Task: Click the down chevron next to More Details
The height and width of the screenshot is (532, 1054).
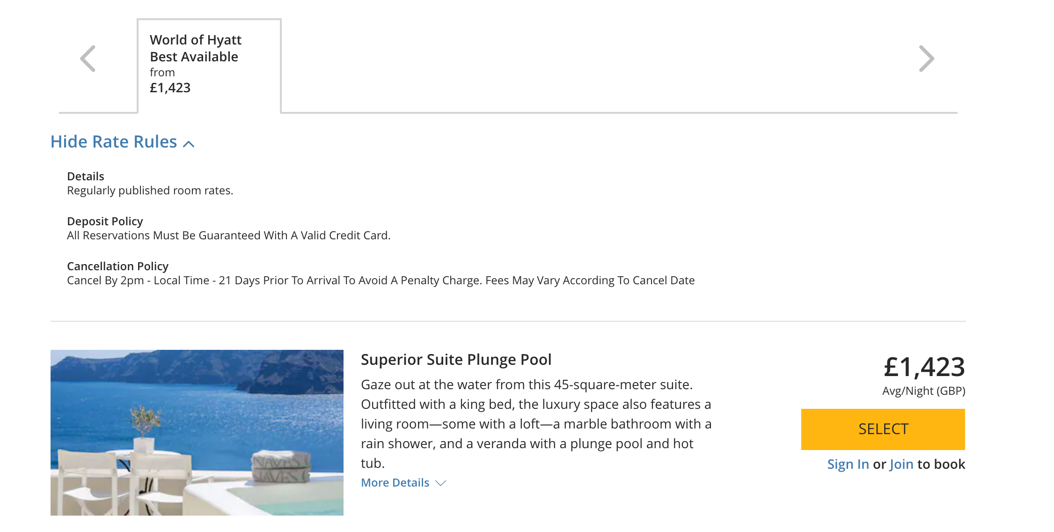Action: click(x=441, y=483)
